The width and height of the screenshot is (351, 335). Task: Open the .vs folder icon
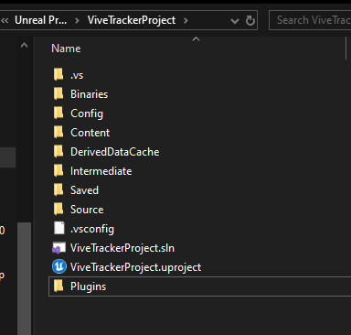coord(58,74)
